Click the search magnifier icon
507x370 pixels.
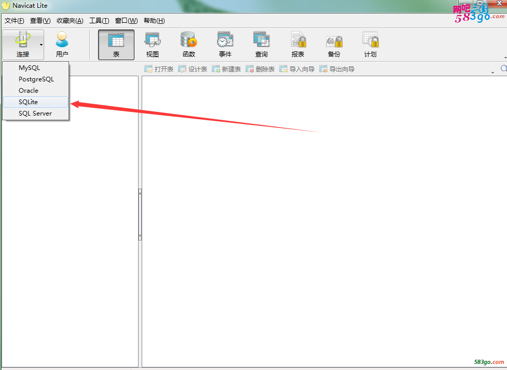(503, 68)
